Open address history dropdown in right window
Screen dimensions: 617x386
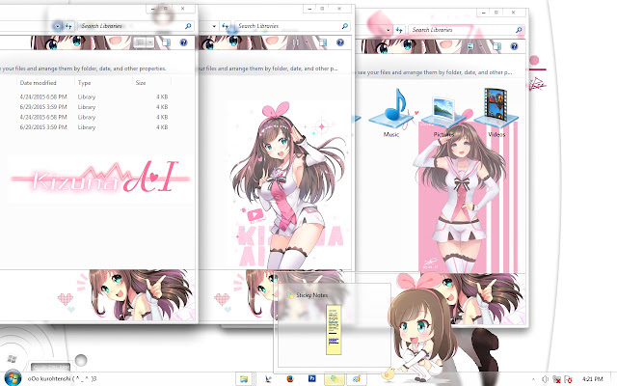click(388, 30)
